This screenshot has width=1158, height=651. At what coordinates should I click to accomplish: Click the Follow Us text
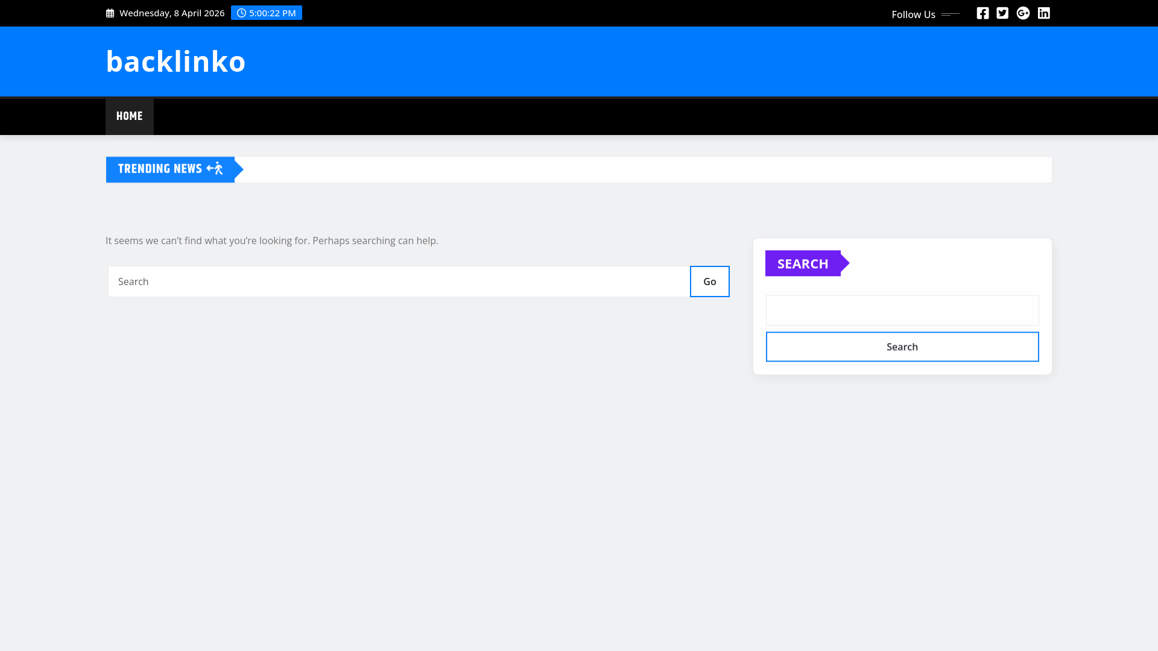pos(913,14)
